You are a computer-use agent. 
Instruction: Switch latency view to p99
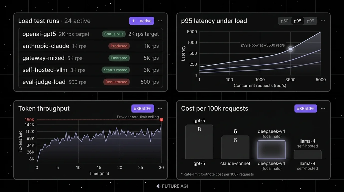(310, 21)
